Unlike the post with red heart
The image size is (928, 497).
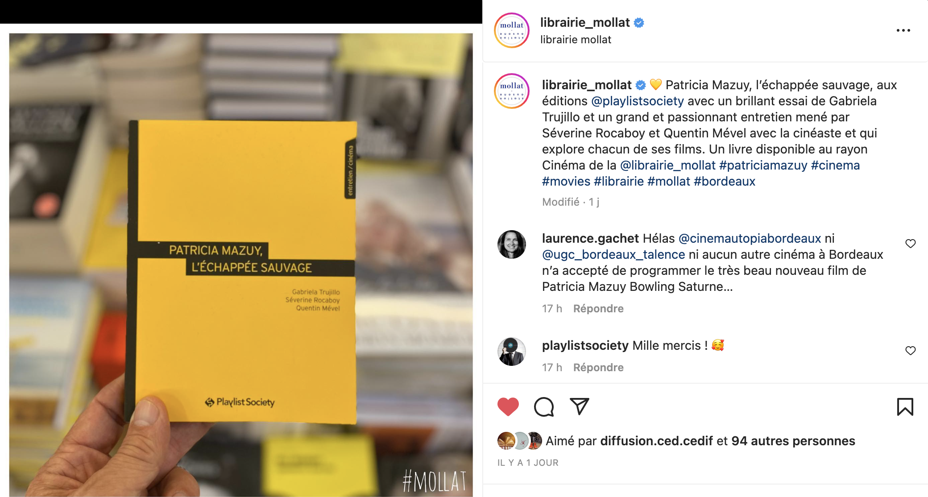[508, 406]
